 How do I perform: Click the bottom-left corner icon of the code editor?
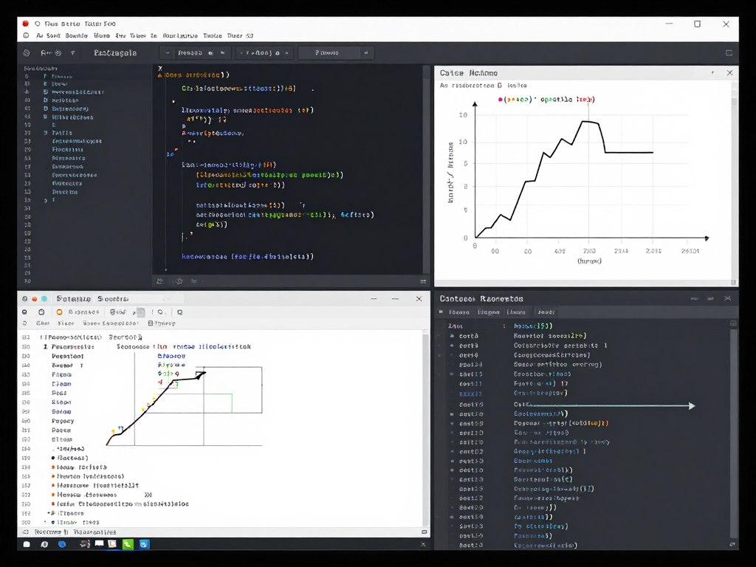click(x=159, y=281)
